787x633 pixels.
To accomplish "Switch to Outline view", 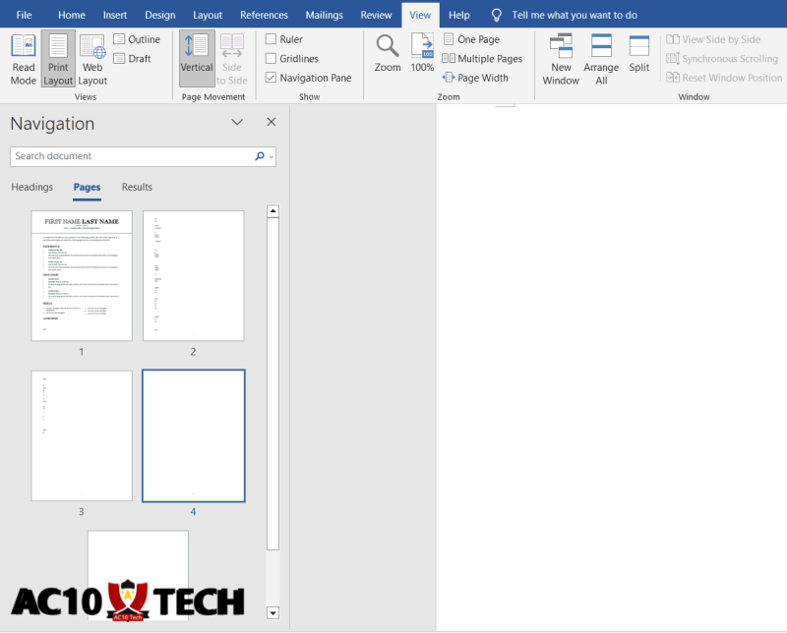I will click(x=136, y=39).
